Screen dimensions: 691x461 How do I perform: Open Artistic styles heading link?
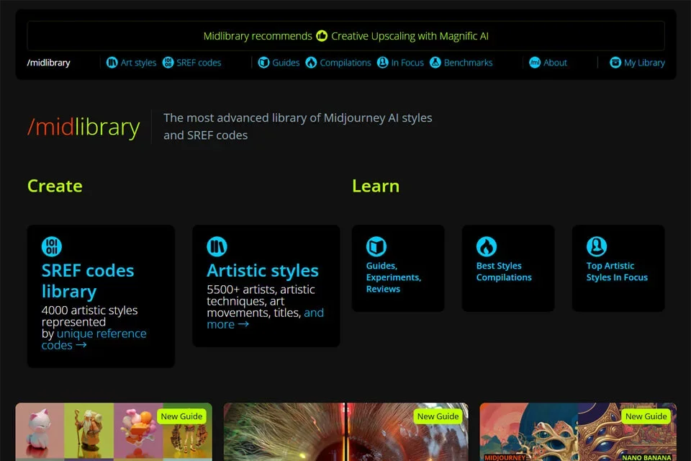263,270
